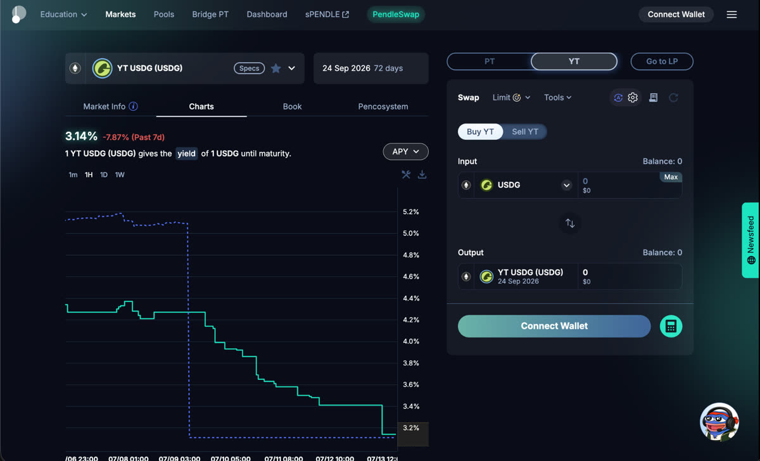Set chart interval to 1H
760x461 pixels.
pos(89,175)
